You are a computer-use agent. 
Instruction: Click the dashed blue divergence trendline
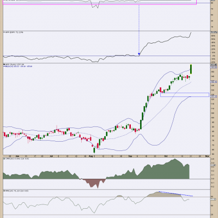click(x=175, y=193)
